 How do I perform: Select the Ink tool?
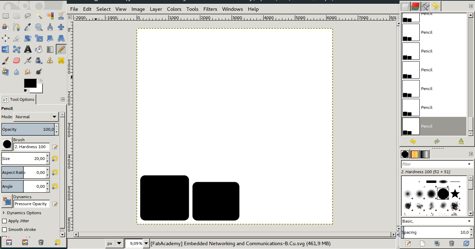click(x=39, y=61)
